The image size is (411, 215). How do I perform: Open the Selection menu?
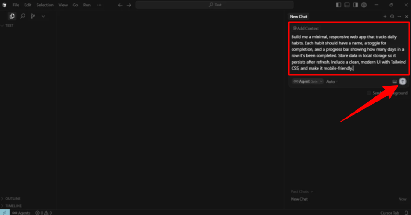pyautogui.click(x=45, y=5)
